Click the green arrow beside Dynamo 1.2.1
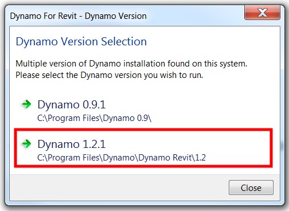The width and height of the screenshot is (289, 211). tap(26, 144)
